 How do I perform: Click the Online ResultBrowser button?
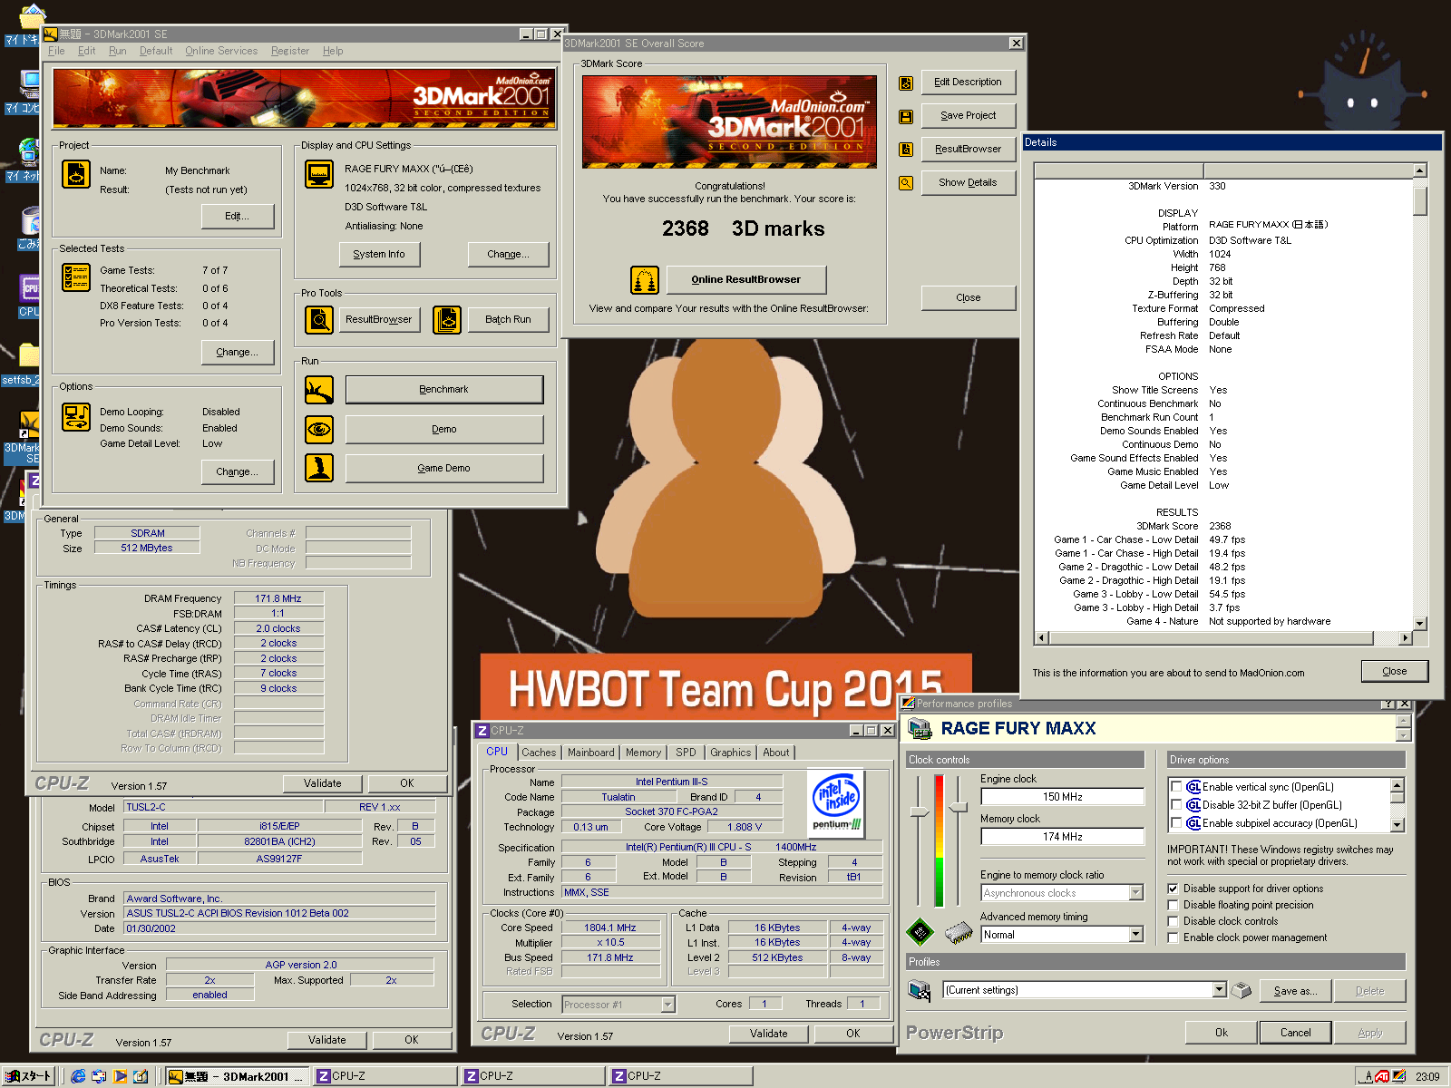(745, 279)
